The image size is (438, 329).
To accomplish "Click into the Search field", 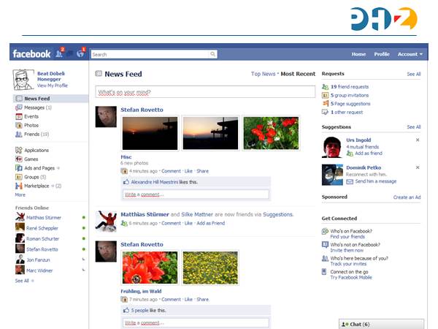I will pos(150,54).
